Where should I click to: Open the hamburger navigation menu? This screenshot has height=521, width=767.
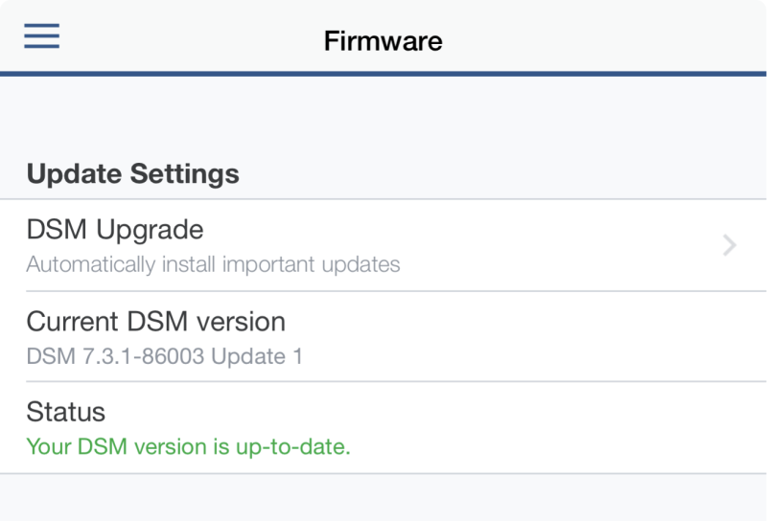click(42, 36)
